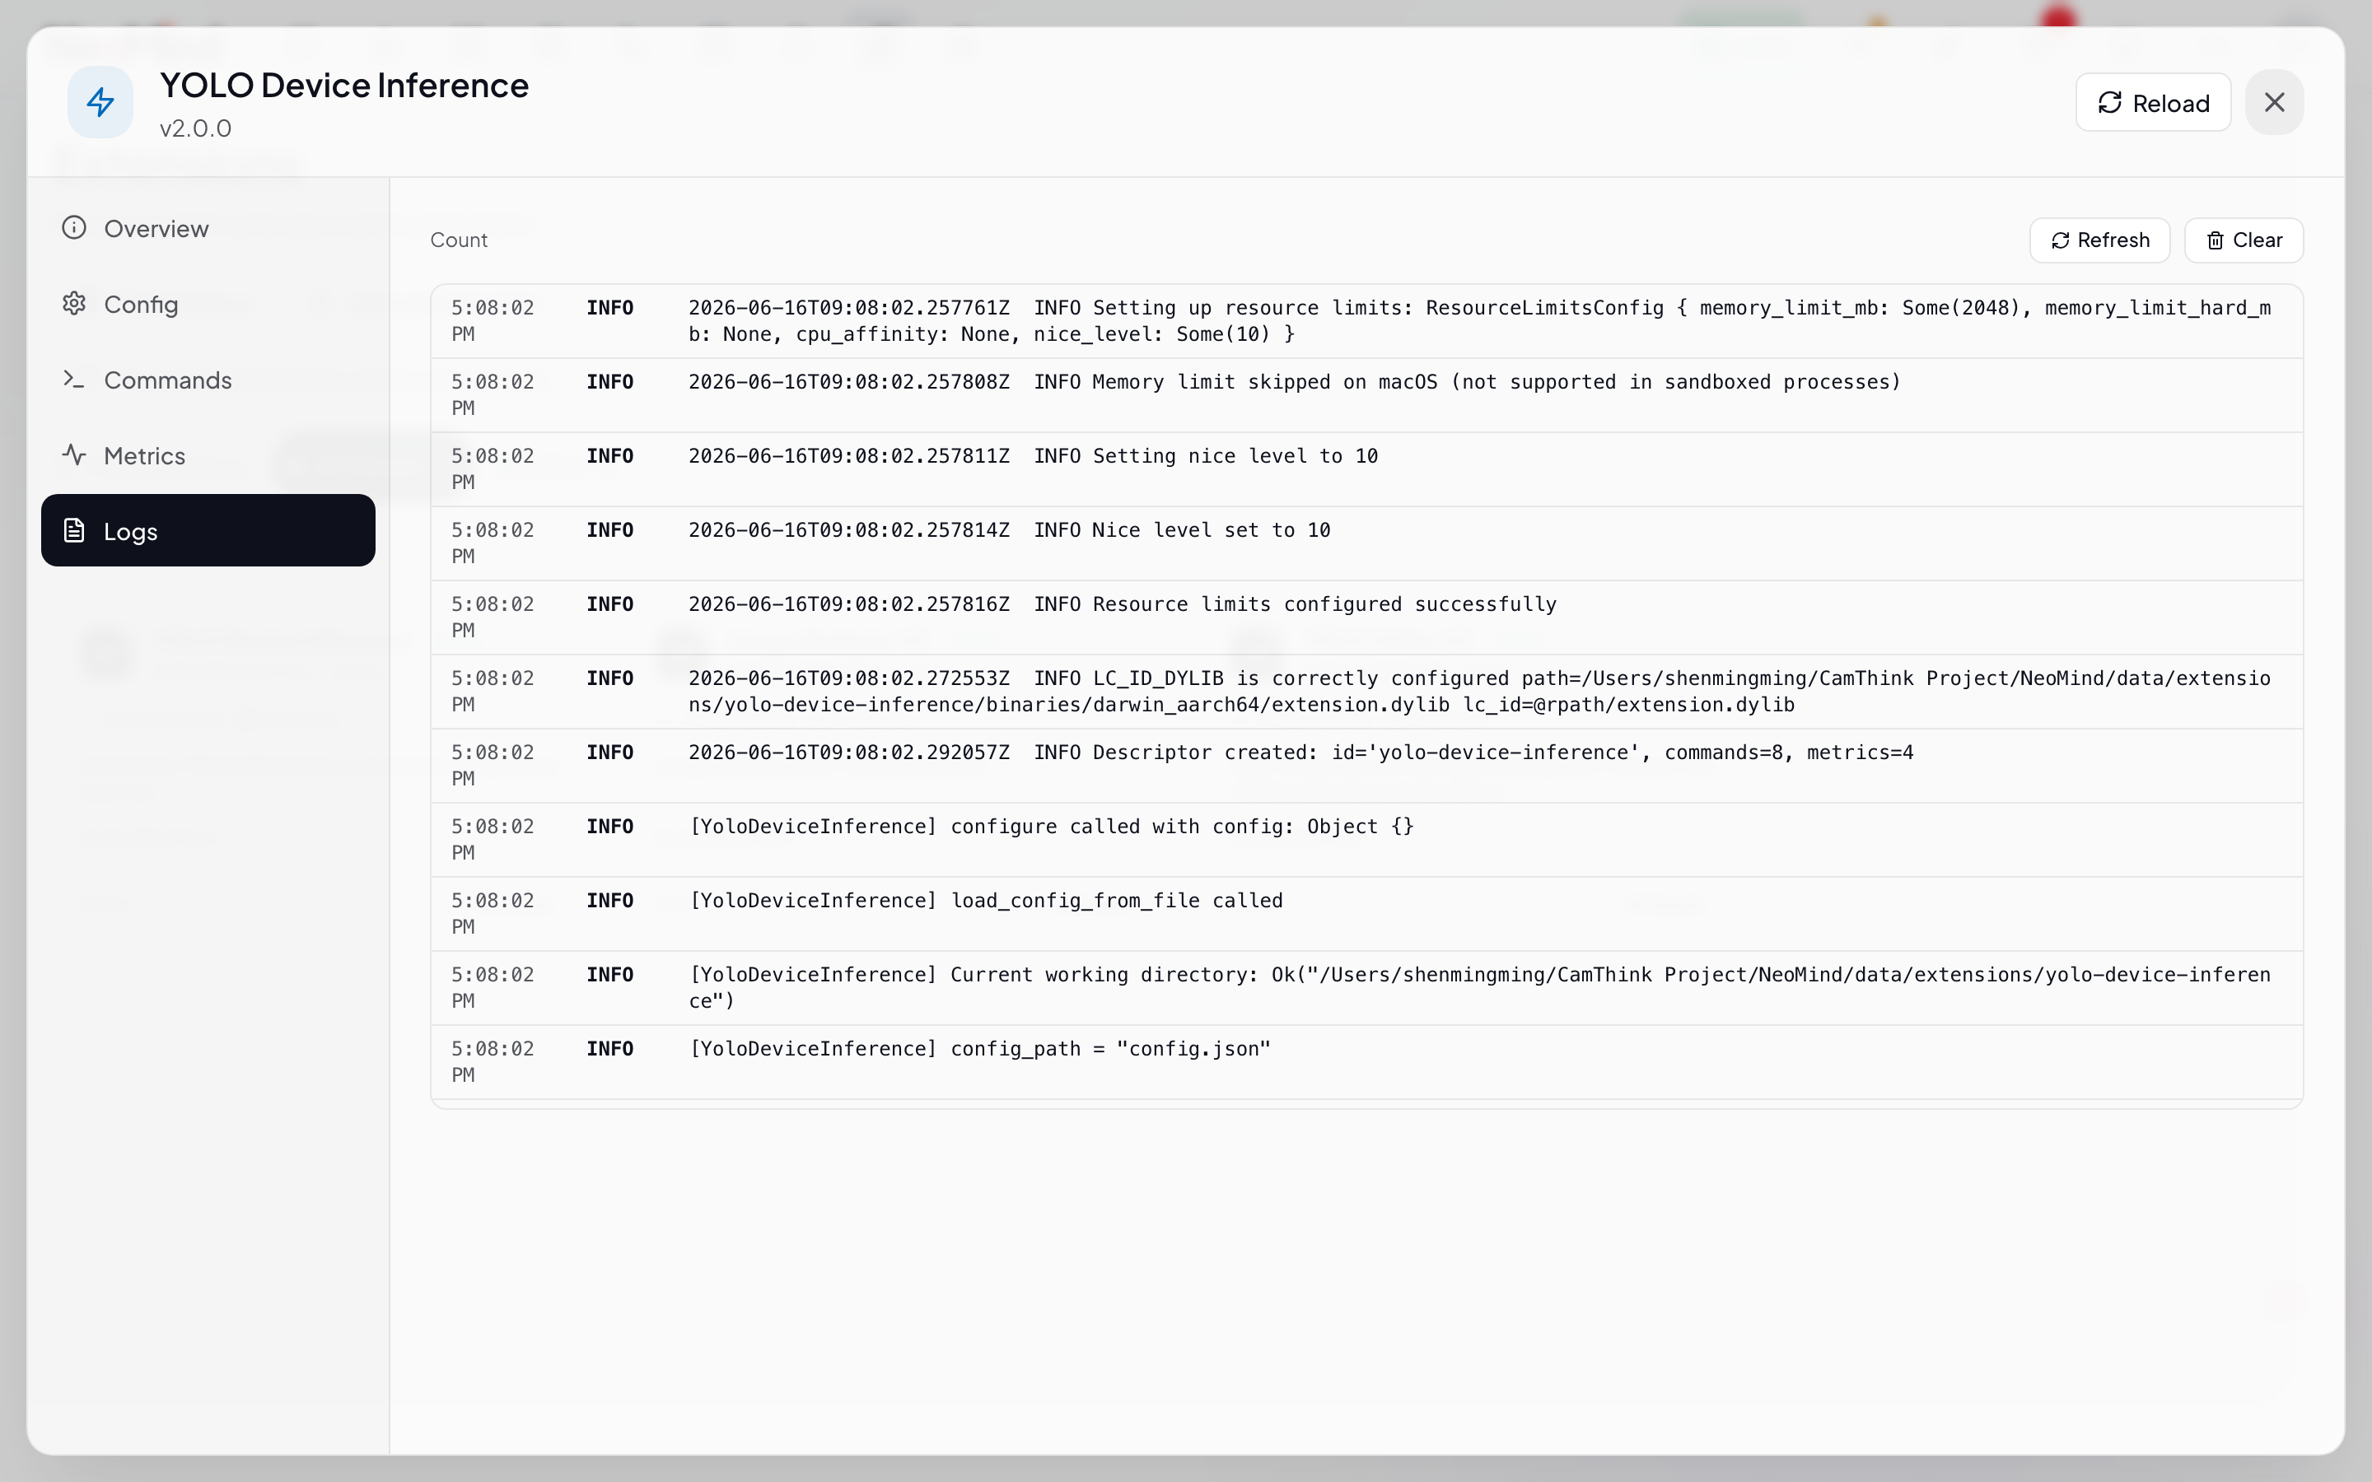Click the Count label above logs
The width and height of the screenshot is (2372, 1482).
(459, 240)
